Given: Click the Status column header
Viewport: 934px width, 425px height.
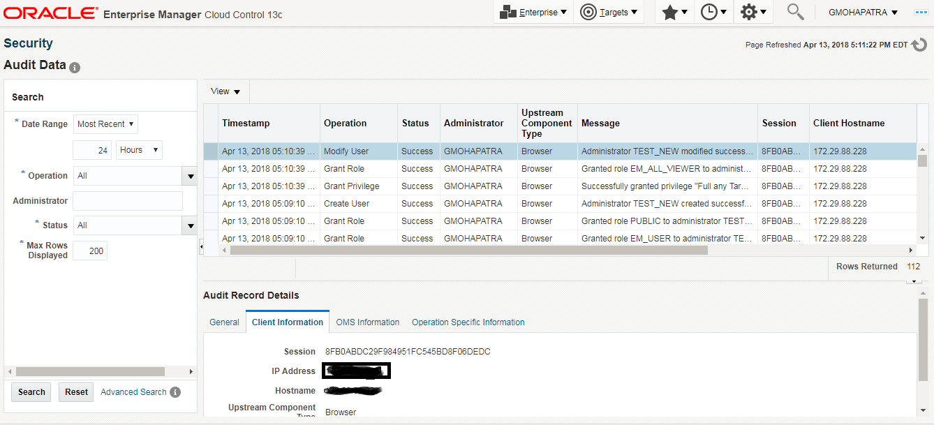Looking at the screenshot, I should (419, 124).
